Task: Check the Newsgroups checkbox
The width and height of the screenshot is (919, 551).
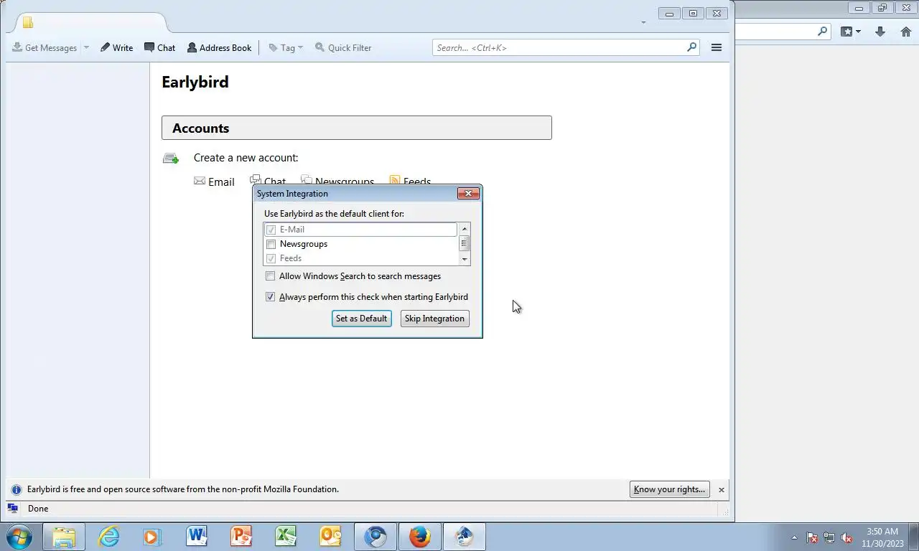Action: coord(271,244)
